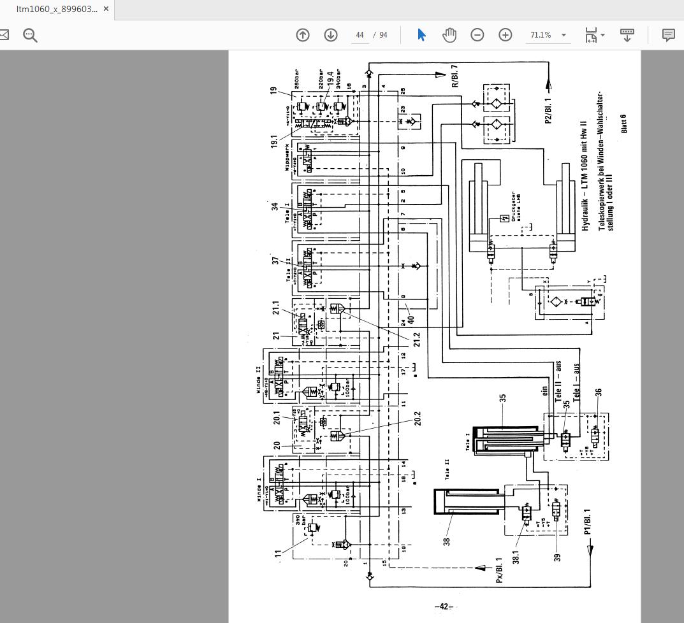Click the Tele I - aus label

coord(576,383)
